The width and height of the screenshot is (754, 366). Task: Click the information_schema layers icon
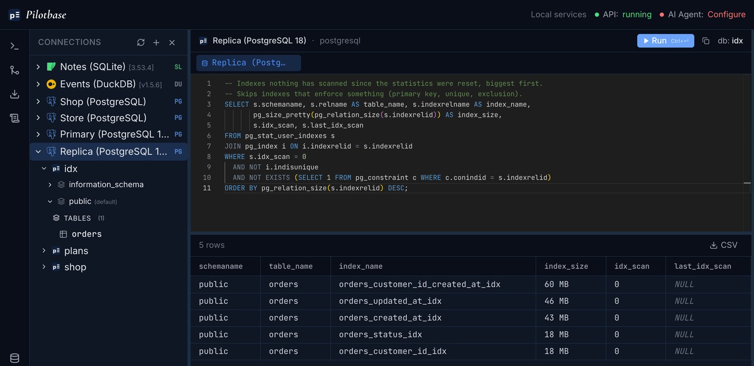[61, 185]
